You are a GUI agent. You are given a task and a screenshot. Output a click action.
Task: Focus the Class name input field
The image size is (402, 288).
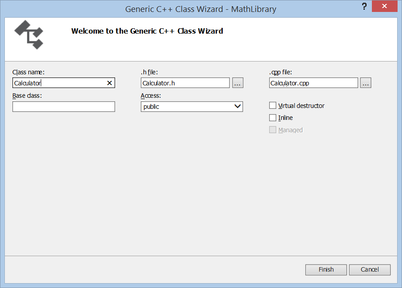coord(64,83)
